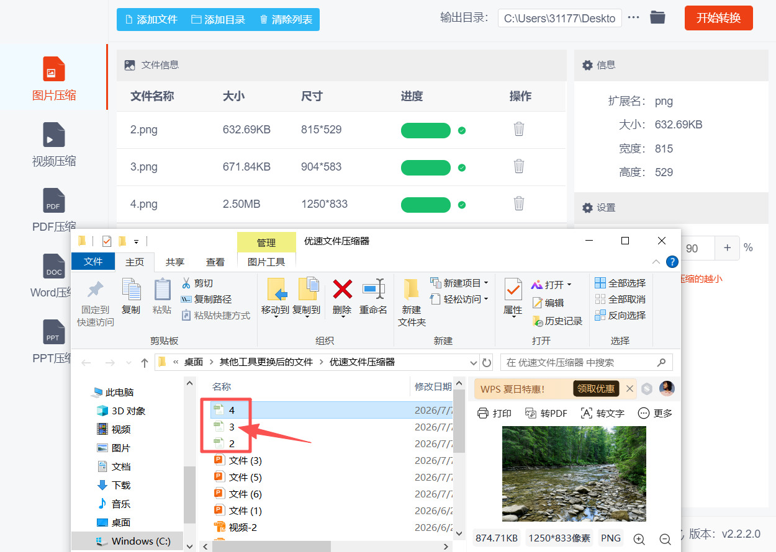Click the up-directory arrow in Explorer

click(145, 362)
